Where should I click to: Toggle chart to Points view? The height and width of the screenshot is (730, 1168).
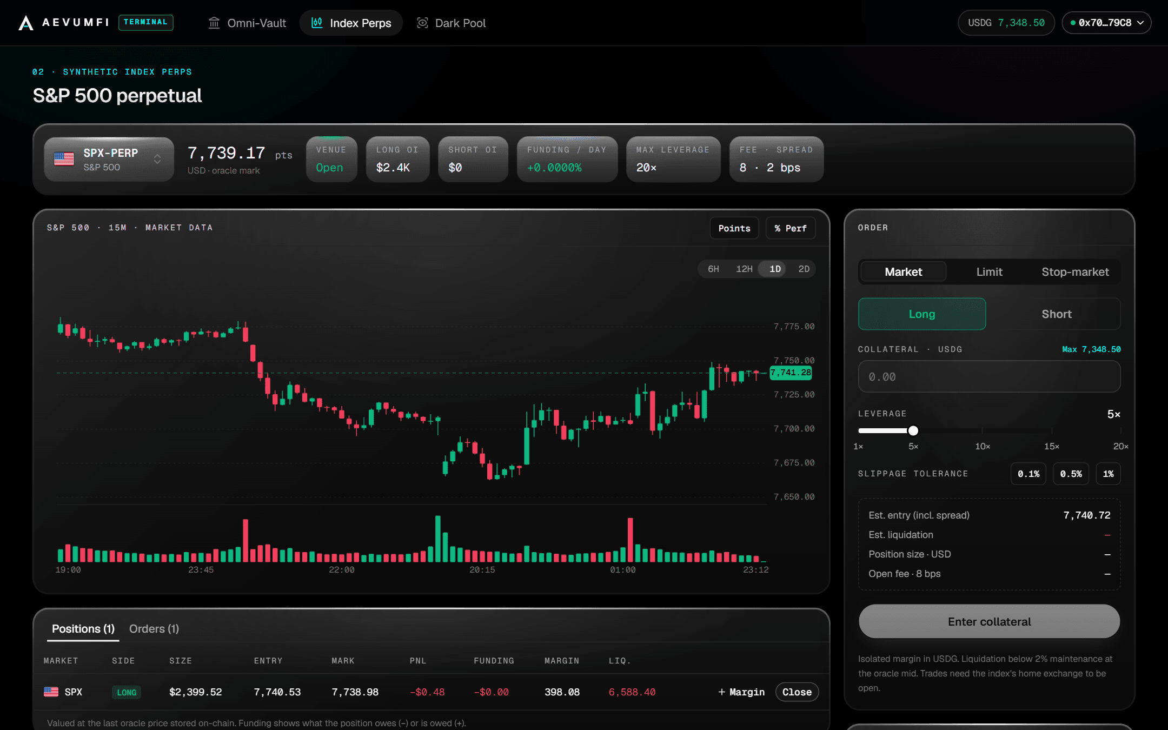pyautogui.click(x=734, y=228)
